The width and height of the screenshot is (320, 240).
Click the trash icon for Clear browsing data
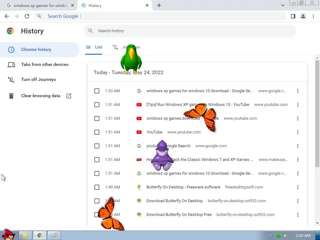(11, 96)
